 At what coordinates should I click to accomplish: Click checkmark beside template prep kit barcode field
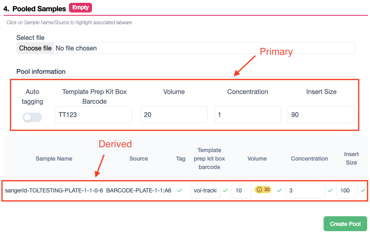pyautogui.click(x=225, y=190)
